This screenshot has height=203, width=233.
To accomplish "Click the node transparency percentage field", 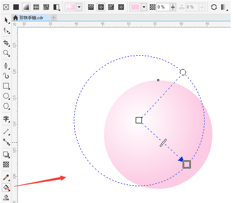I will (x=163, y=7).
